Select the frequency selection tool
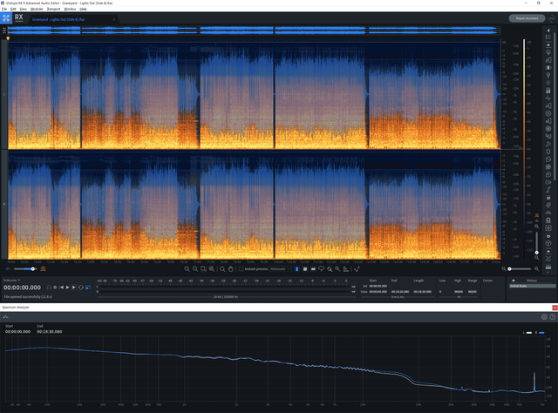Viewport: 558px width, 413px height. click(313, 269)
